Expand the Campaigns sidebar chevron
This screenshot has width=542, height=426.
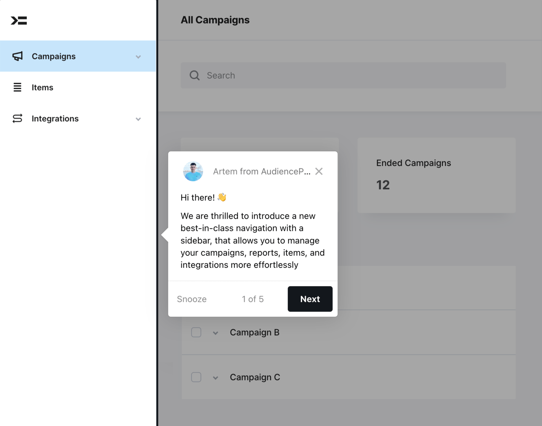click(138, 57)
